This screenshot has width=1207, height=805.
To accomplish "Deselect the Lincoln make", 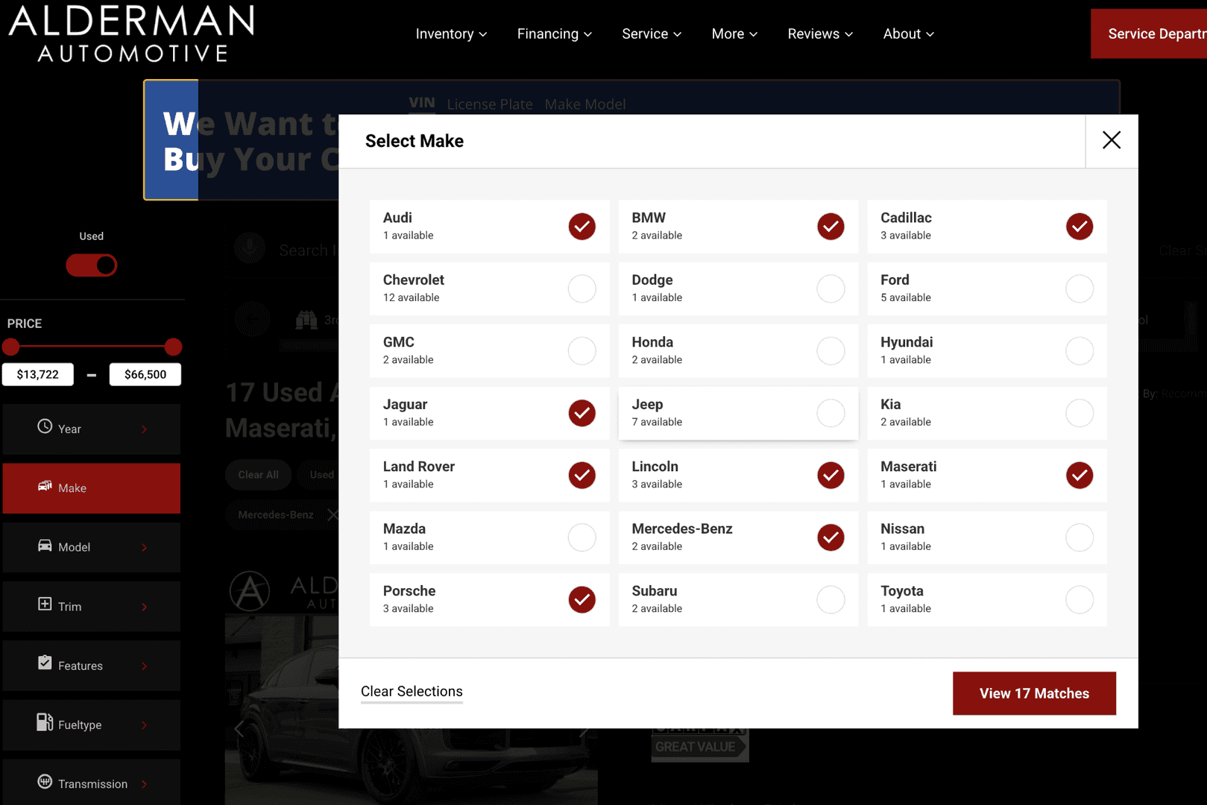I will [831, 475].
